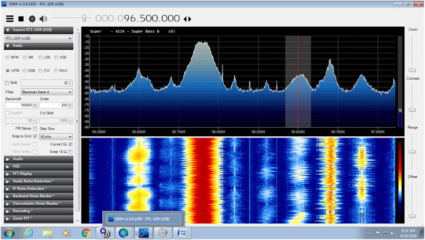
Task: Open the Step Size dropdown
Action: [x=56, y=136]
